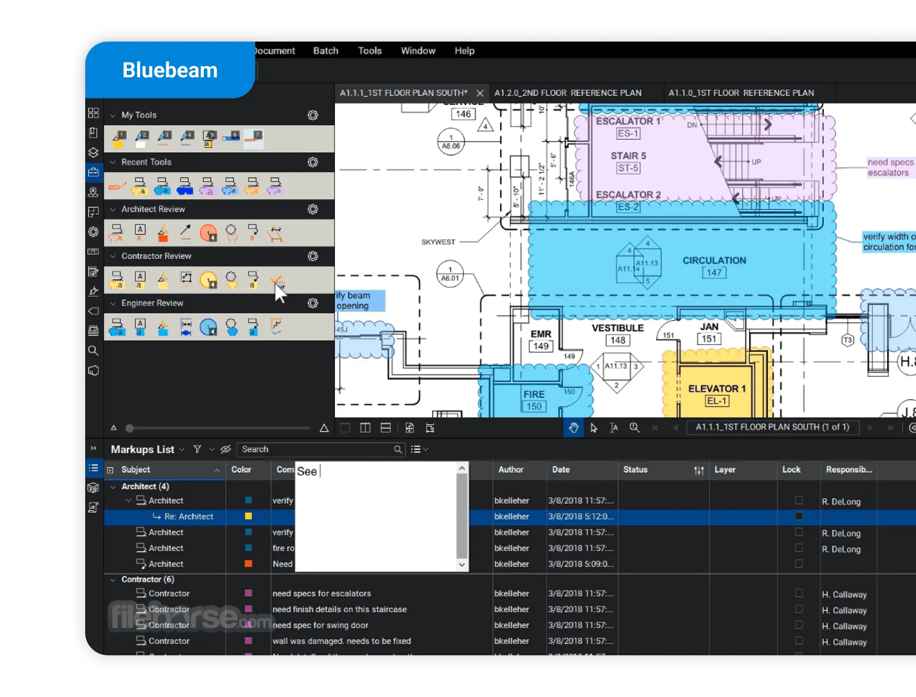
Task: Open the Batch menu
Action: tap(326, 51)
